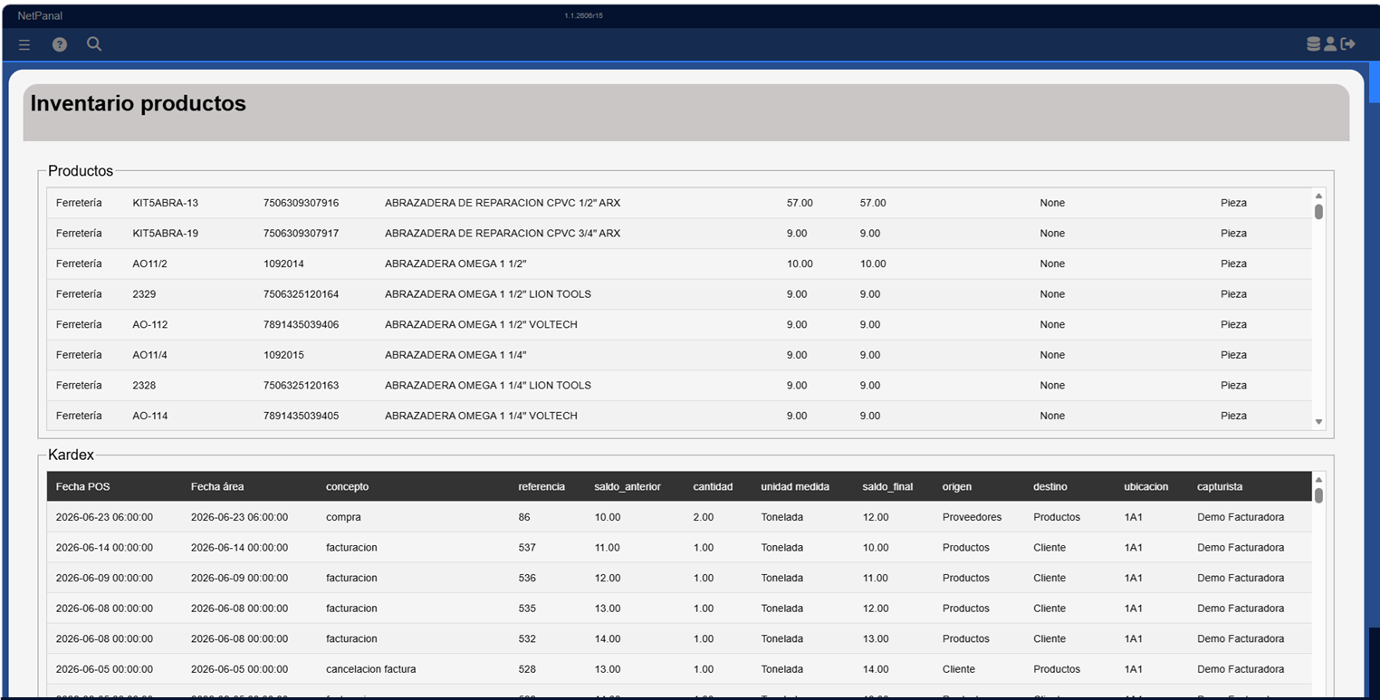Click the NetPanal application title
Screen dimensions: 1380x700
(x=40, y=16)
